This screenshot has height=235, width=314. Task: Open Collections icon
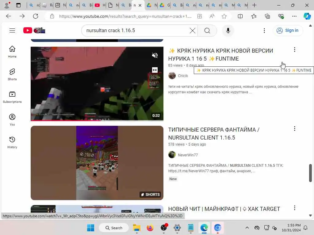[x=267, y=16]
